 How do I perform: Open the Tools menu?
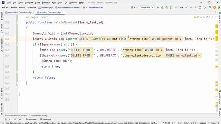point(60,2)
